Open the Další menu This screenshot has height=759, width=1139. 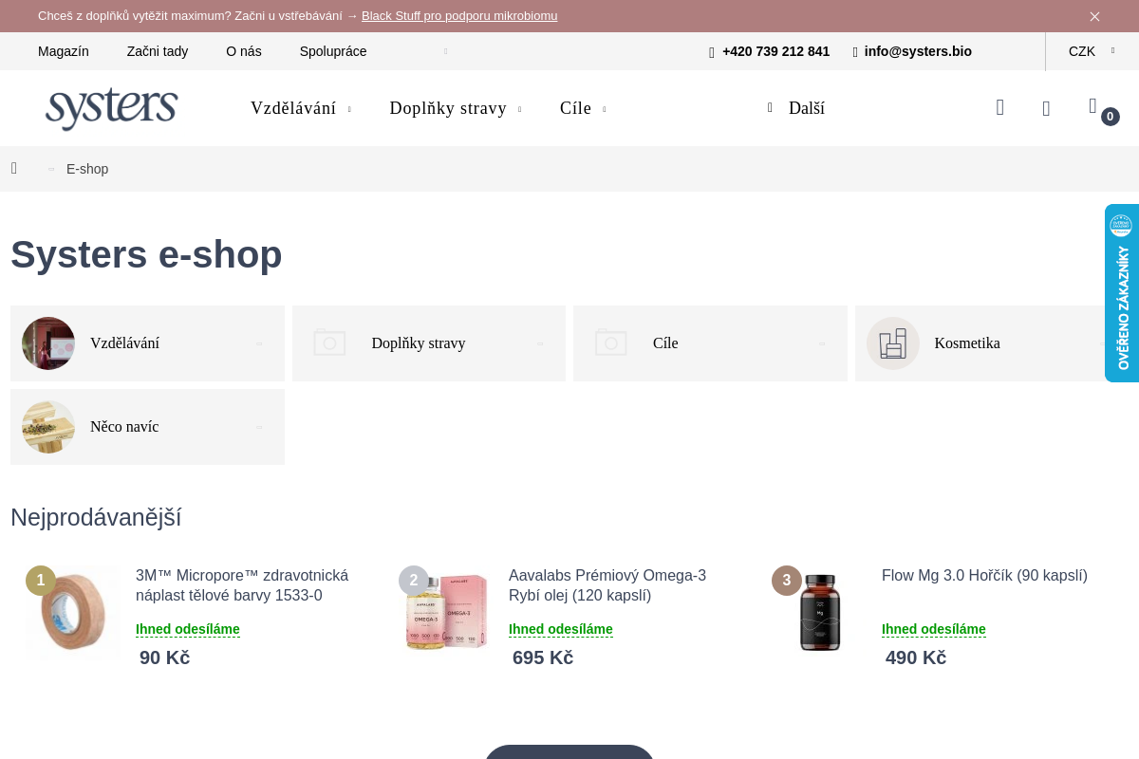797,108
